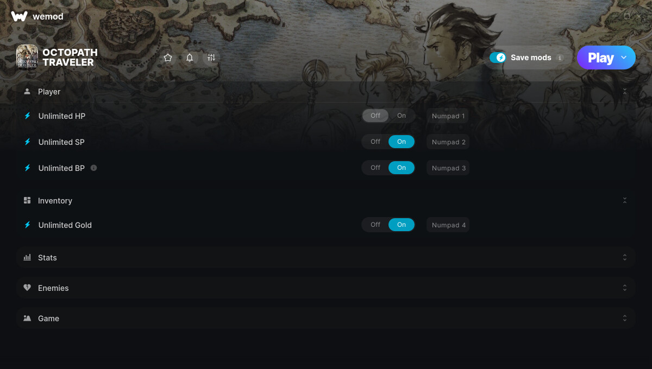The height and width of the screenshot is (369, 652).
Task: Change the Numpad 3 hotkey binding
Action: tap(448, 168)
